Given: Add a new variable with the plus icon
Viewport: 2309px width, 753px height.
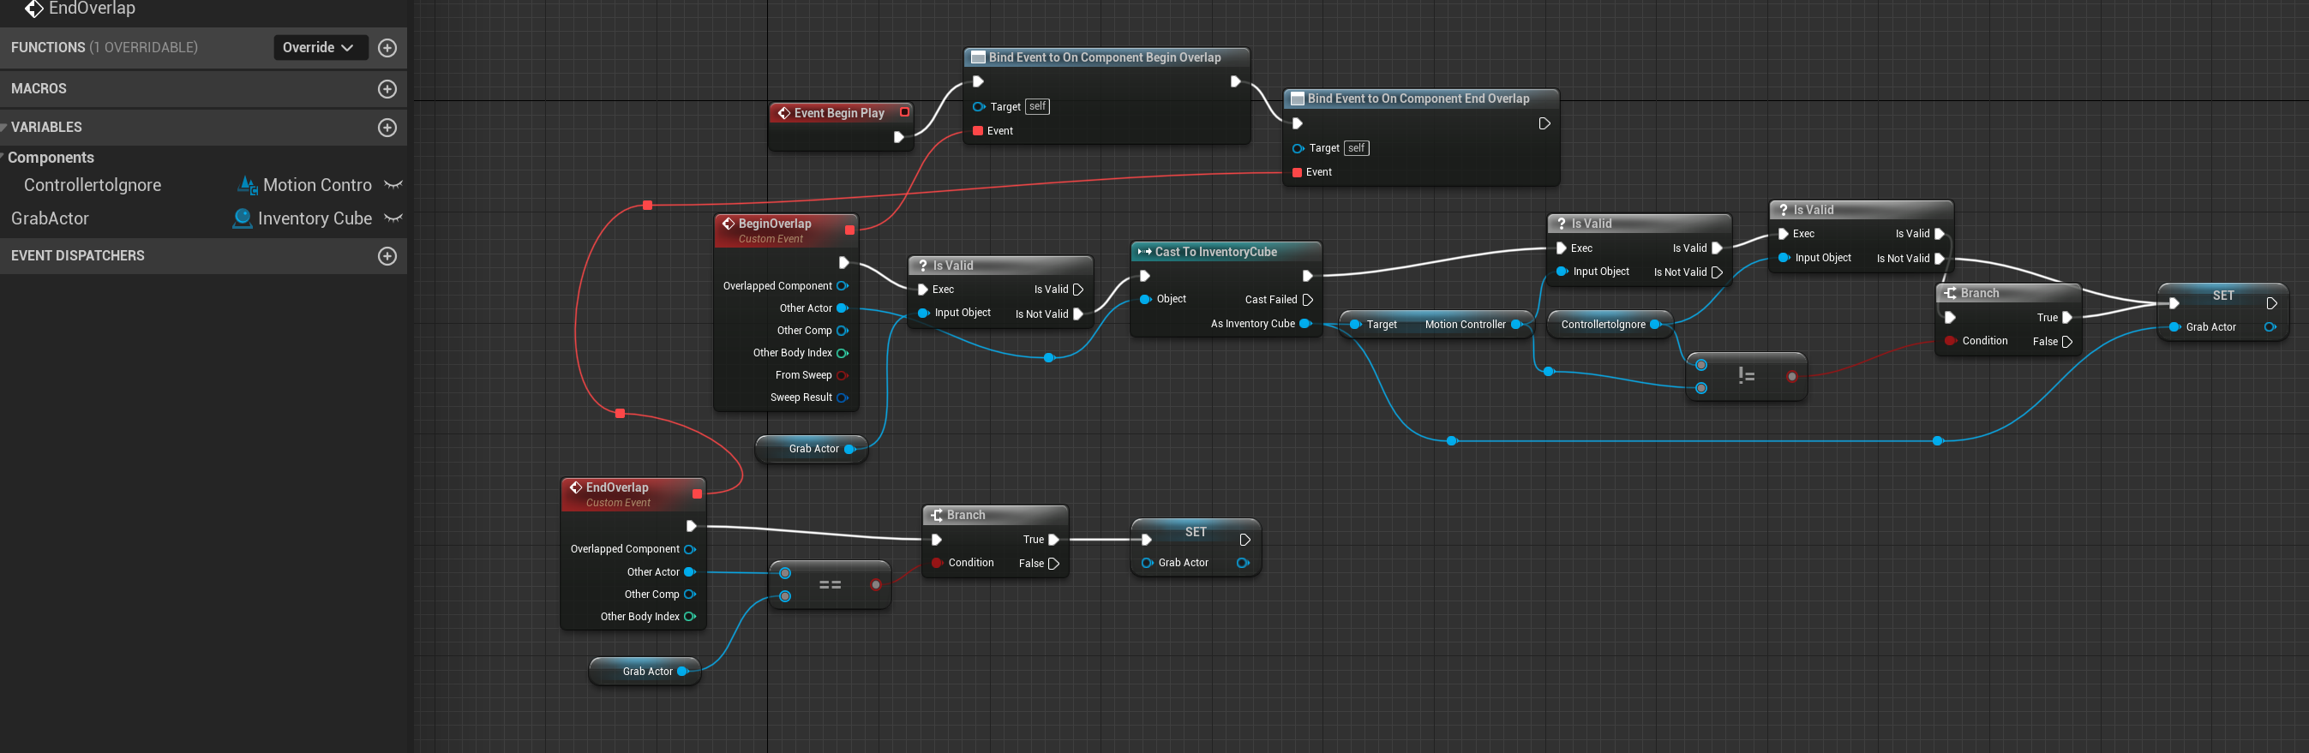Looking at the screenshot, I should [x=387, y=128].
